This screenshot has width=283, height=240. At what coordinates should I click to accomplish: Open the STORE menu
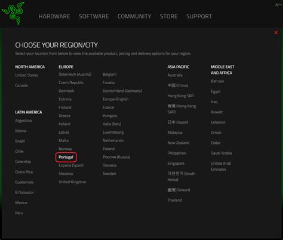click(169, 16)
